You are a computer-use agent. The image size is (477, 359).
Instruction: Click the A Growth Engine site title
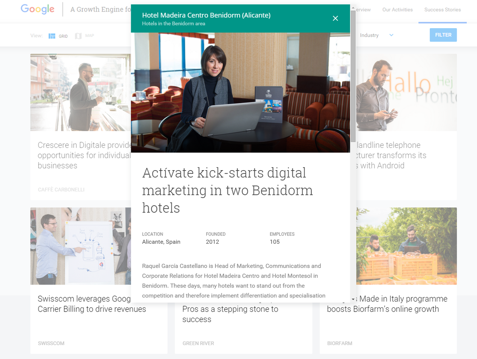click(x=101, y=10)
